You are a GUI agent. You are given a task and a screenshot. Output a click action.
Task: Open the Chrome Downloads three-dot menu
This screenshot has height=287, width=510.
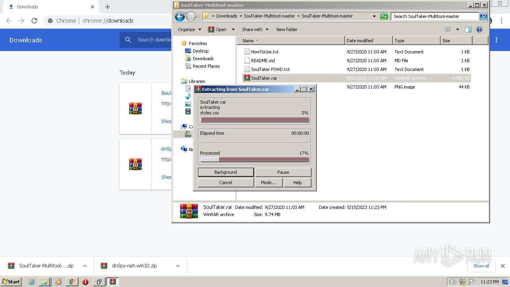[x=496, y=40]
